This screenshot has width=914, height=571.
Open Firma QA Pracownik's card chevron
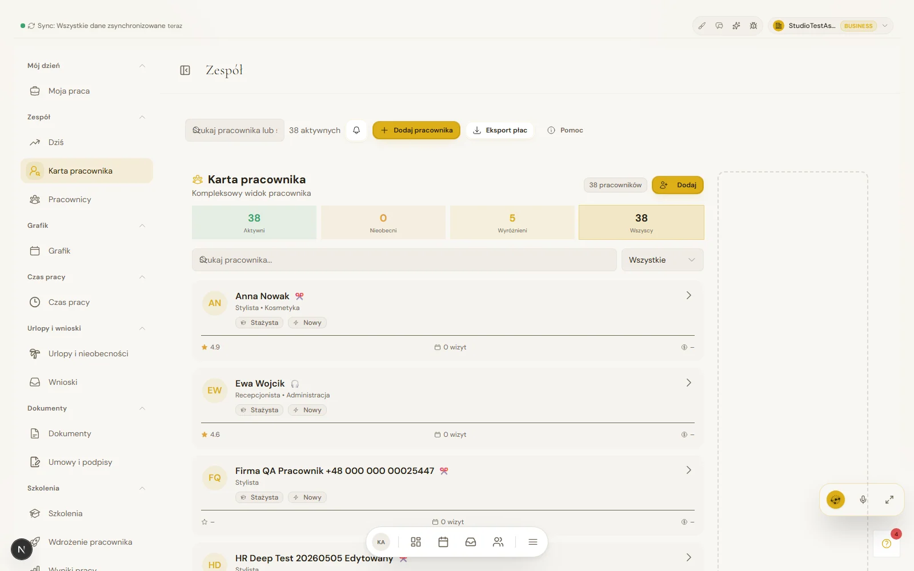(689, 470)
